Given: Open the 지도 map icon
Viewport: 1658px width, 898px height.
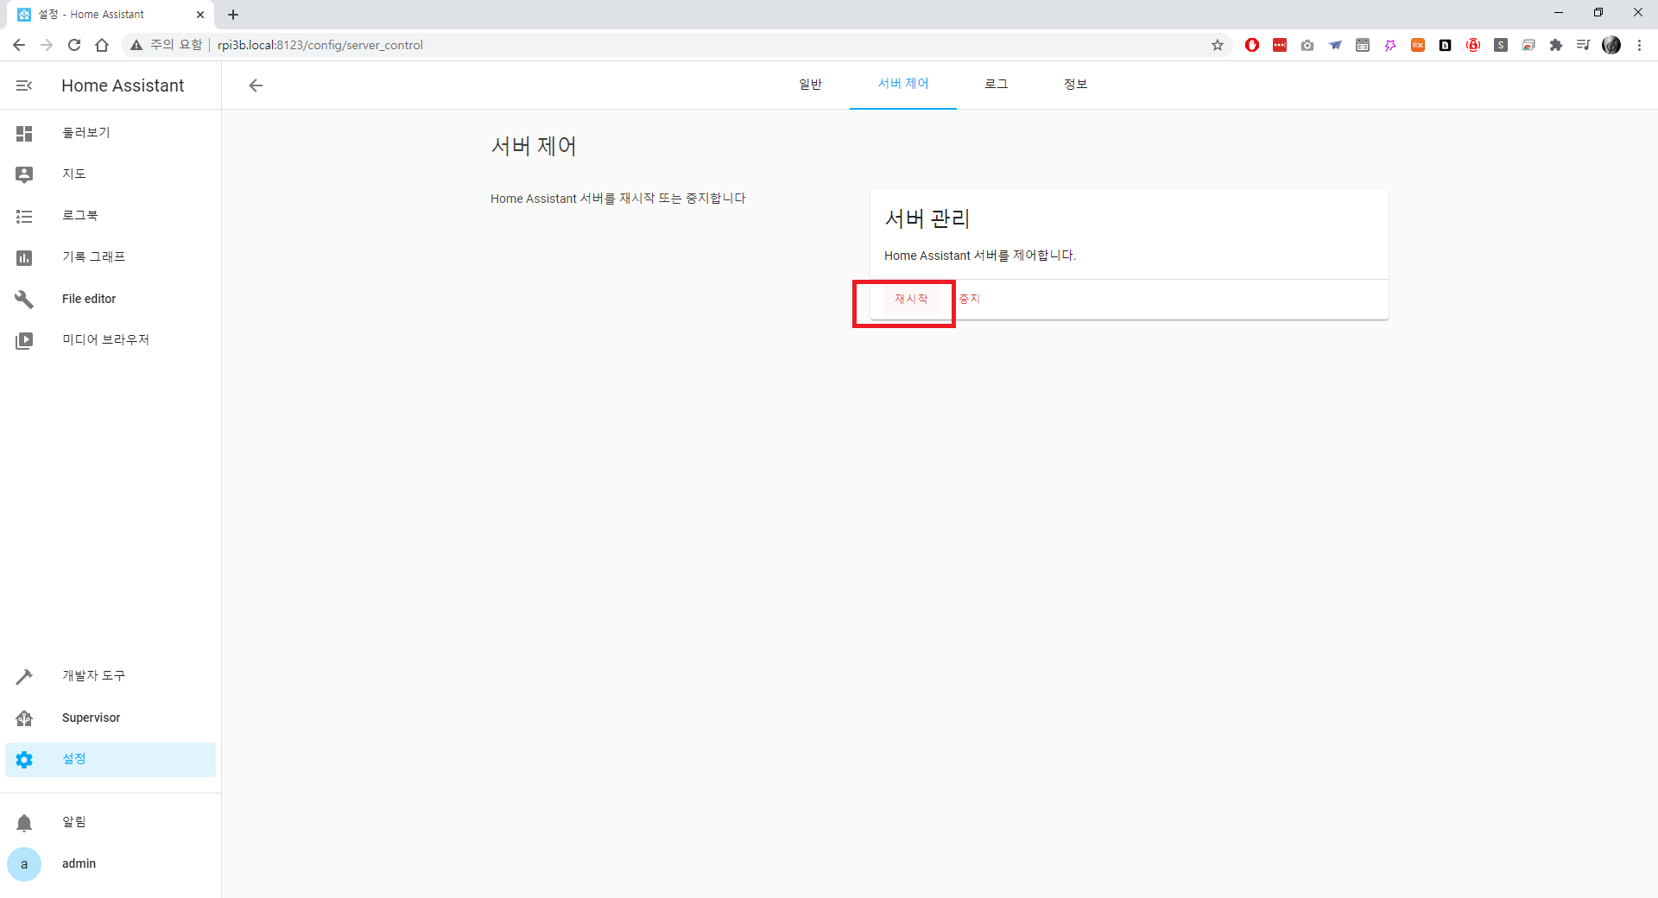Looking at the screenshot, I should coord(24,174).
